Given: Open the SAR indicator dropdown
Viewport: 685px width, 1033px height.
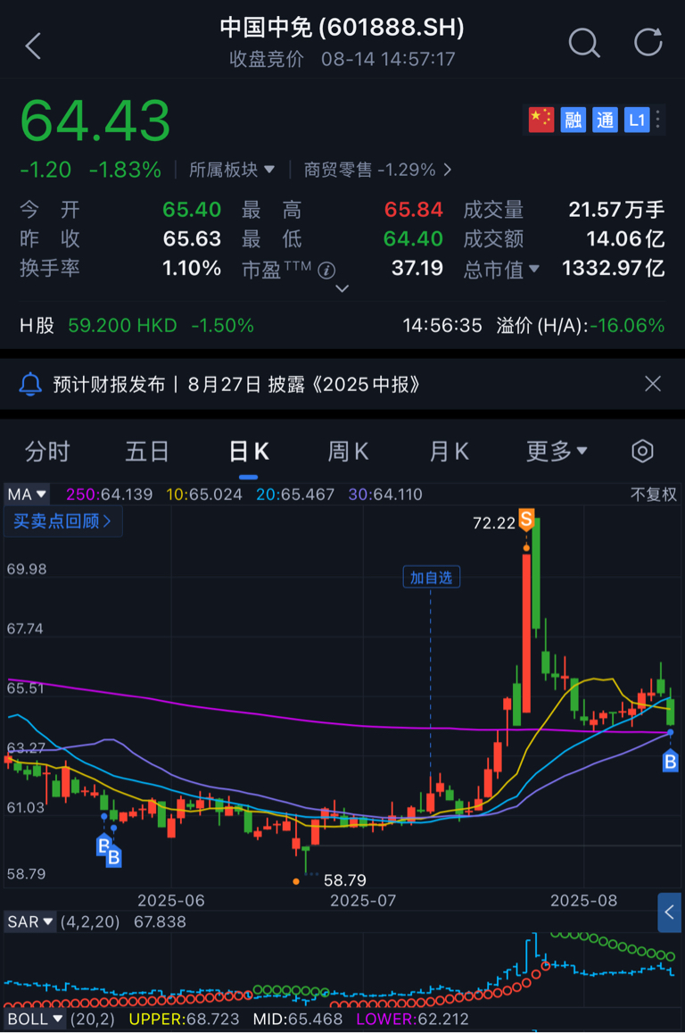Looking at the screenshot, I should tap(30, 921).
